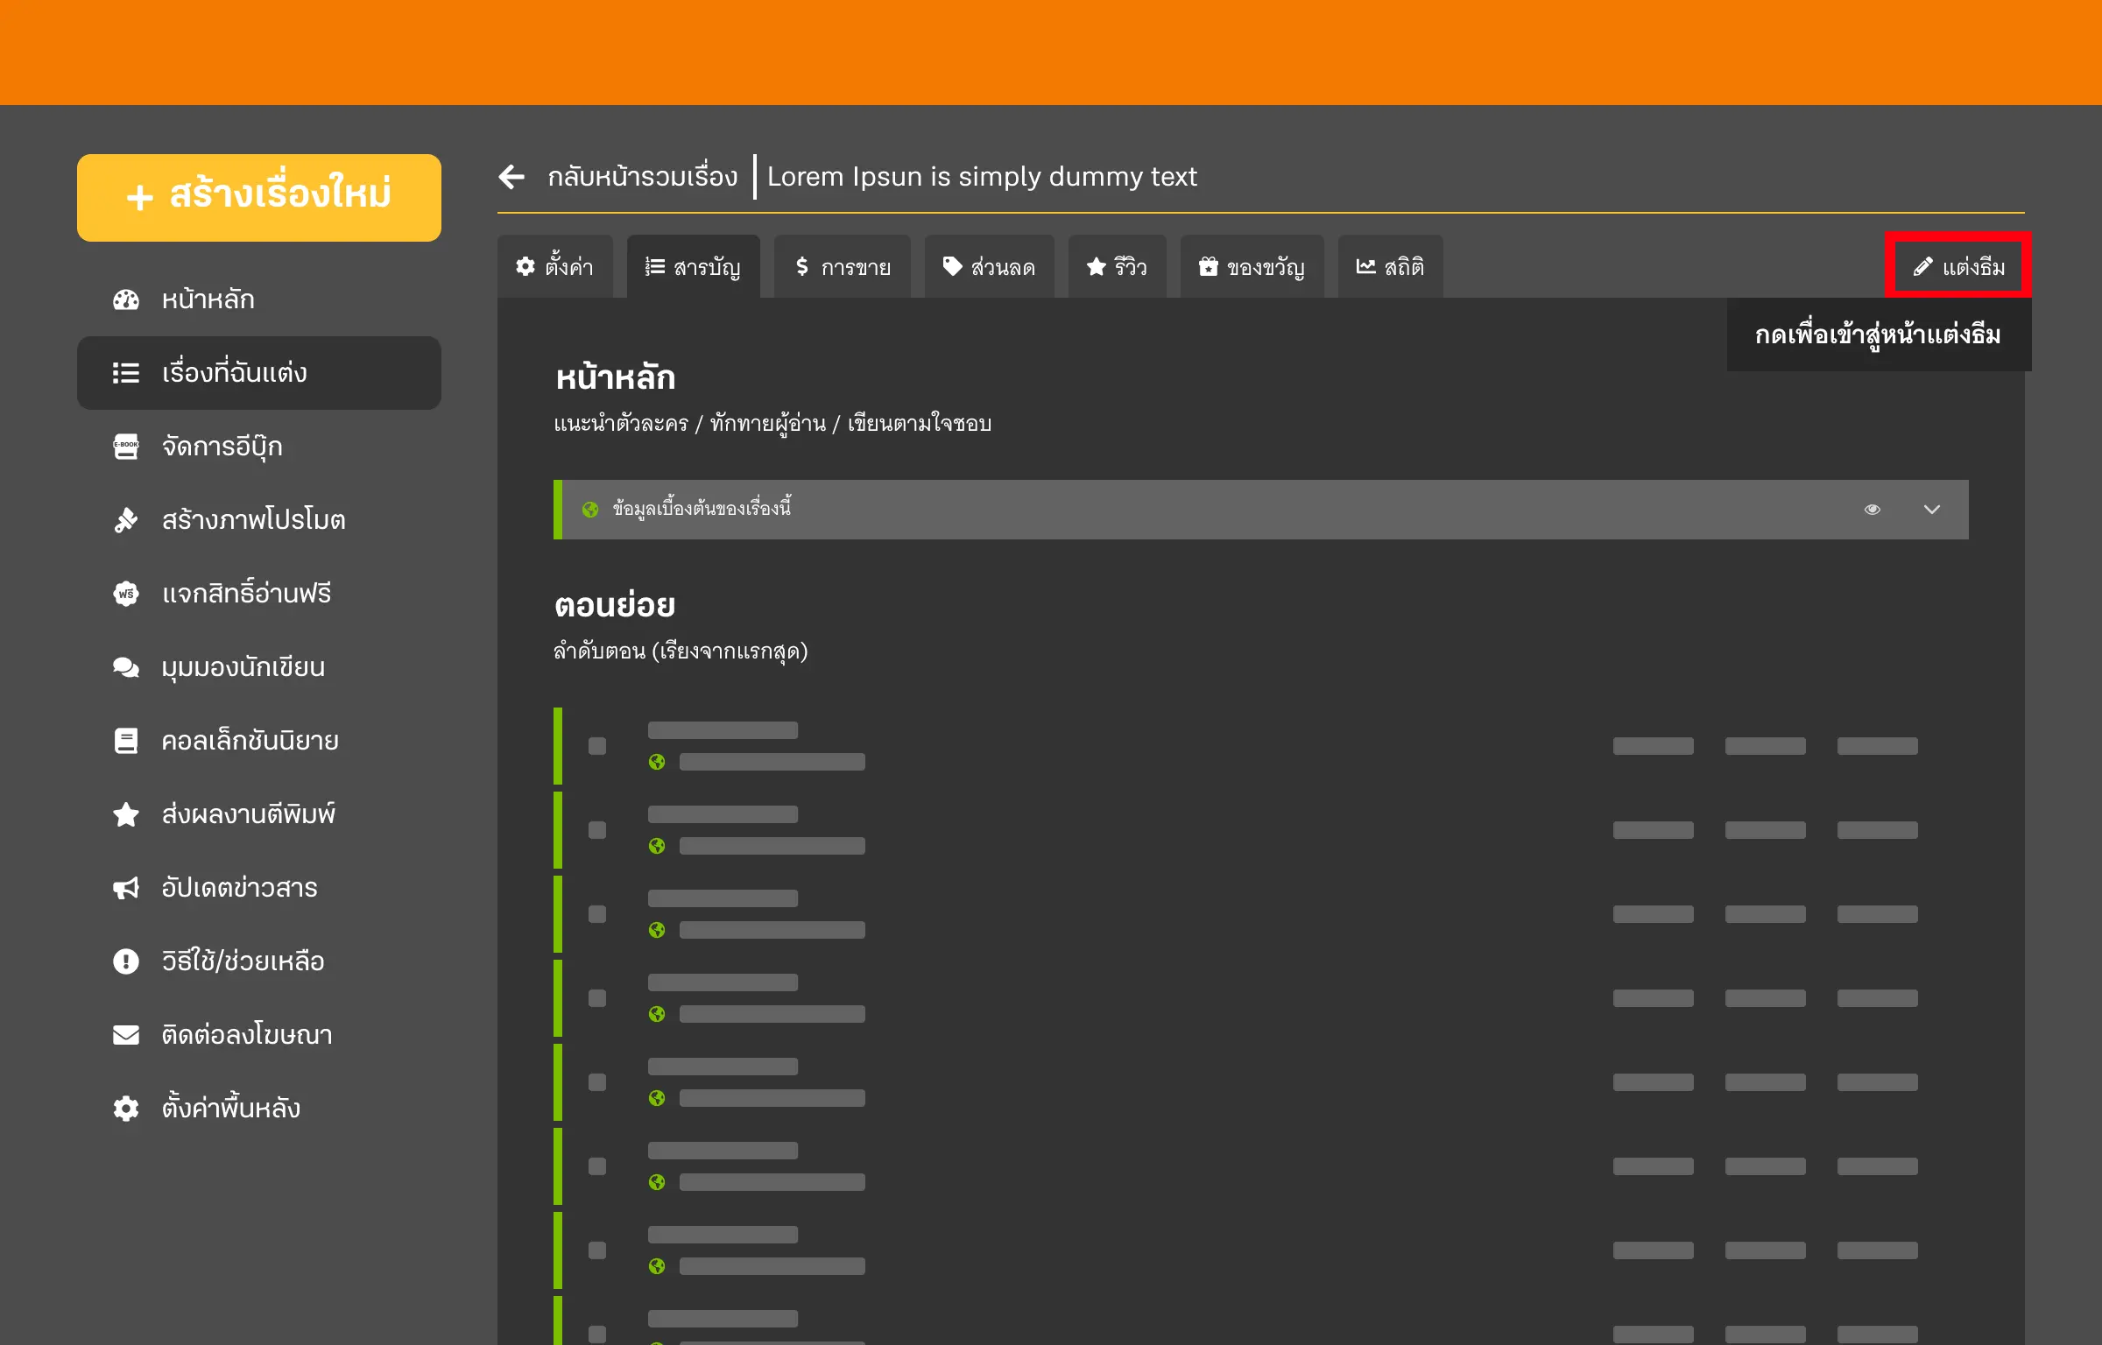The image size is (2102, 1345).
Task: Switch to the การขาย tab
Action: 842,267
